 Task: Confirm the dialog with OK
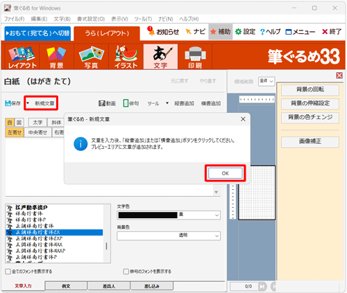pos(226,173)
